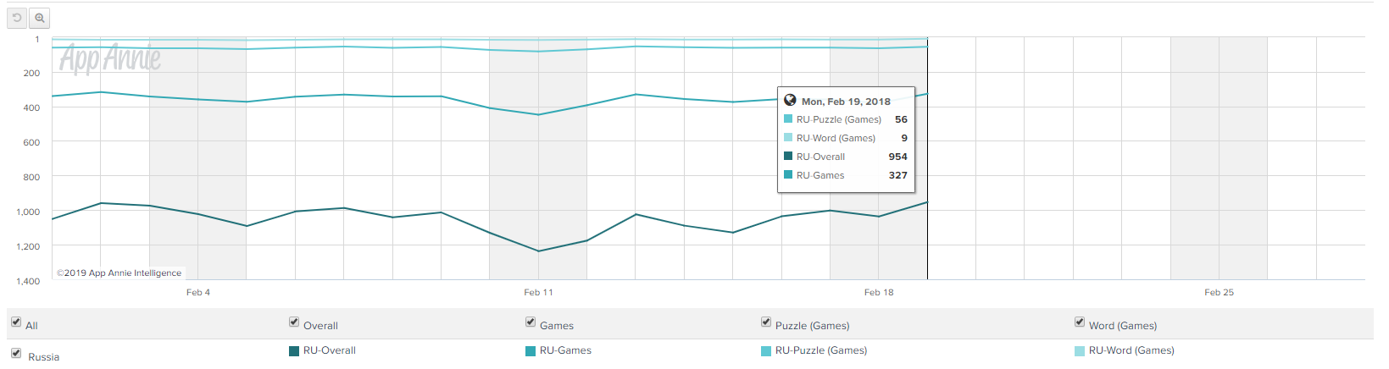The height and width of the screenshot is (369, 1389).
Task: Click the App Annie Intelligence copyright text
Action: (x=119, y=273)
